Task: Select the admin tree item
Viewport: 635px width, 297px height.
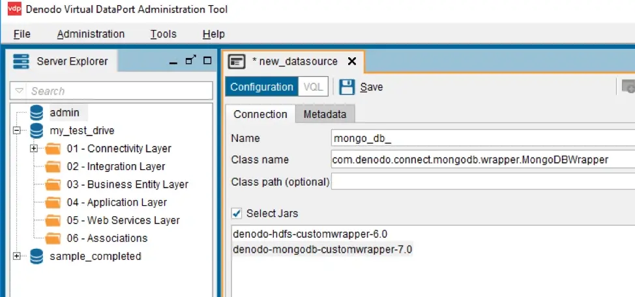Action: click(x=65, y=113)
